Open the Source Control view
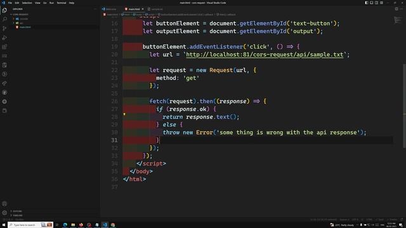 [4, 28]
